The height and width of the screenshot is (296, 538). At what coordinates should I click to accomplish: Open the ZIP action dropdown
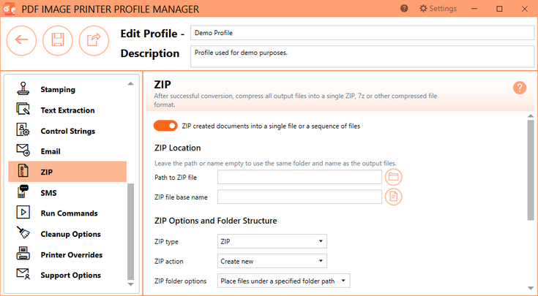click(272, 261)
